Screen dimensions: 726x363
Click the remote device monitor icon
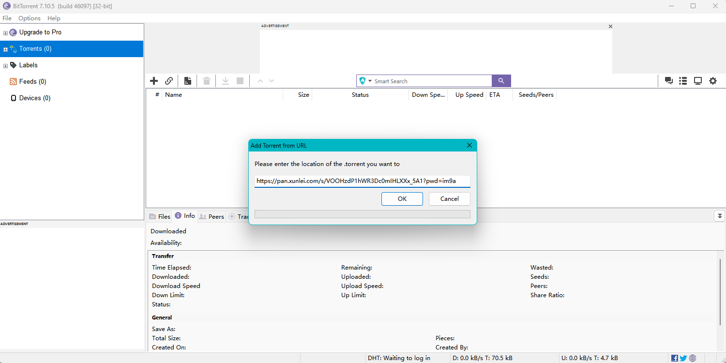[x=698, y=81]
